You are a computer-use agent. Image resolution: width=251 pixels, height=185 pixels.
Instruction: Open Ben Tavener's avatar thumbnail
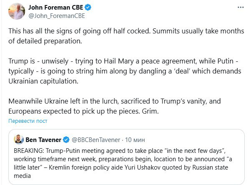(19, 139)
